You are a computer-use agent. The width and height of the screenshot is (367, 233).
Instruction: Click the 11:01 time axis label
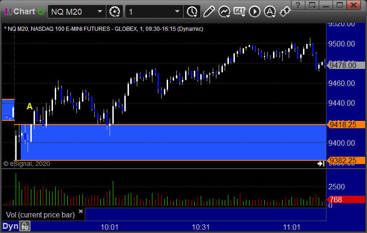291,227
